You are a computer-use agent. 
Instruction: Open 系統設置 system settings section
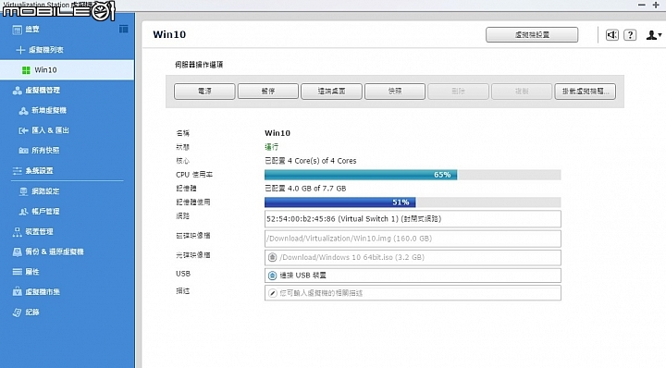[33, 171]
